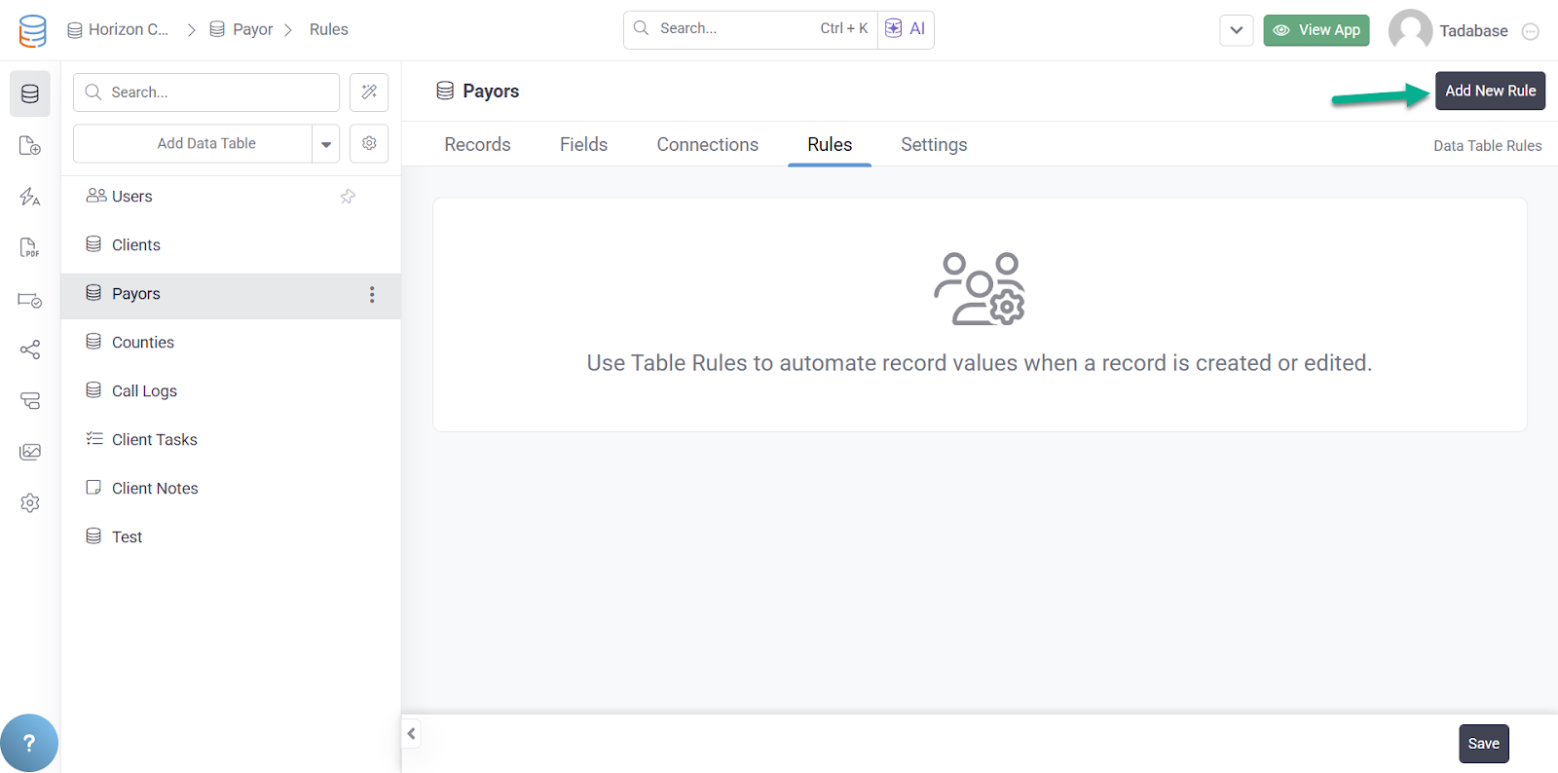The height and width of the screenshot is (773, 1558).
Task: Open the Automations share-nodes sidebar icon
Action: click(x=30, y=350)
